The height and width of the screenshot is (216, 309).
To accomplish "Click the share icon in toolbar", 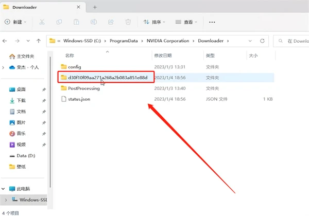I will point(110,22).
